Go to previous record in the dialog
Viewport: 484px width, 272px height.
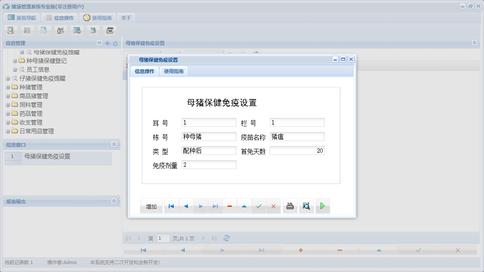click(x=186, y=206)
